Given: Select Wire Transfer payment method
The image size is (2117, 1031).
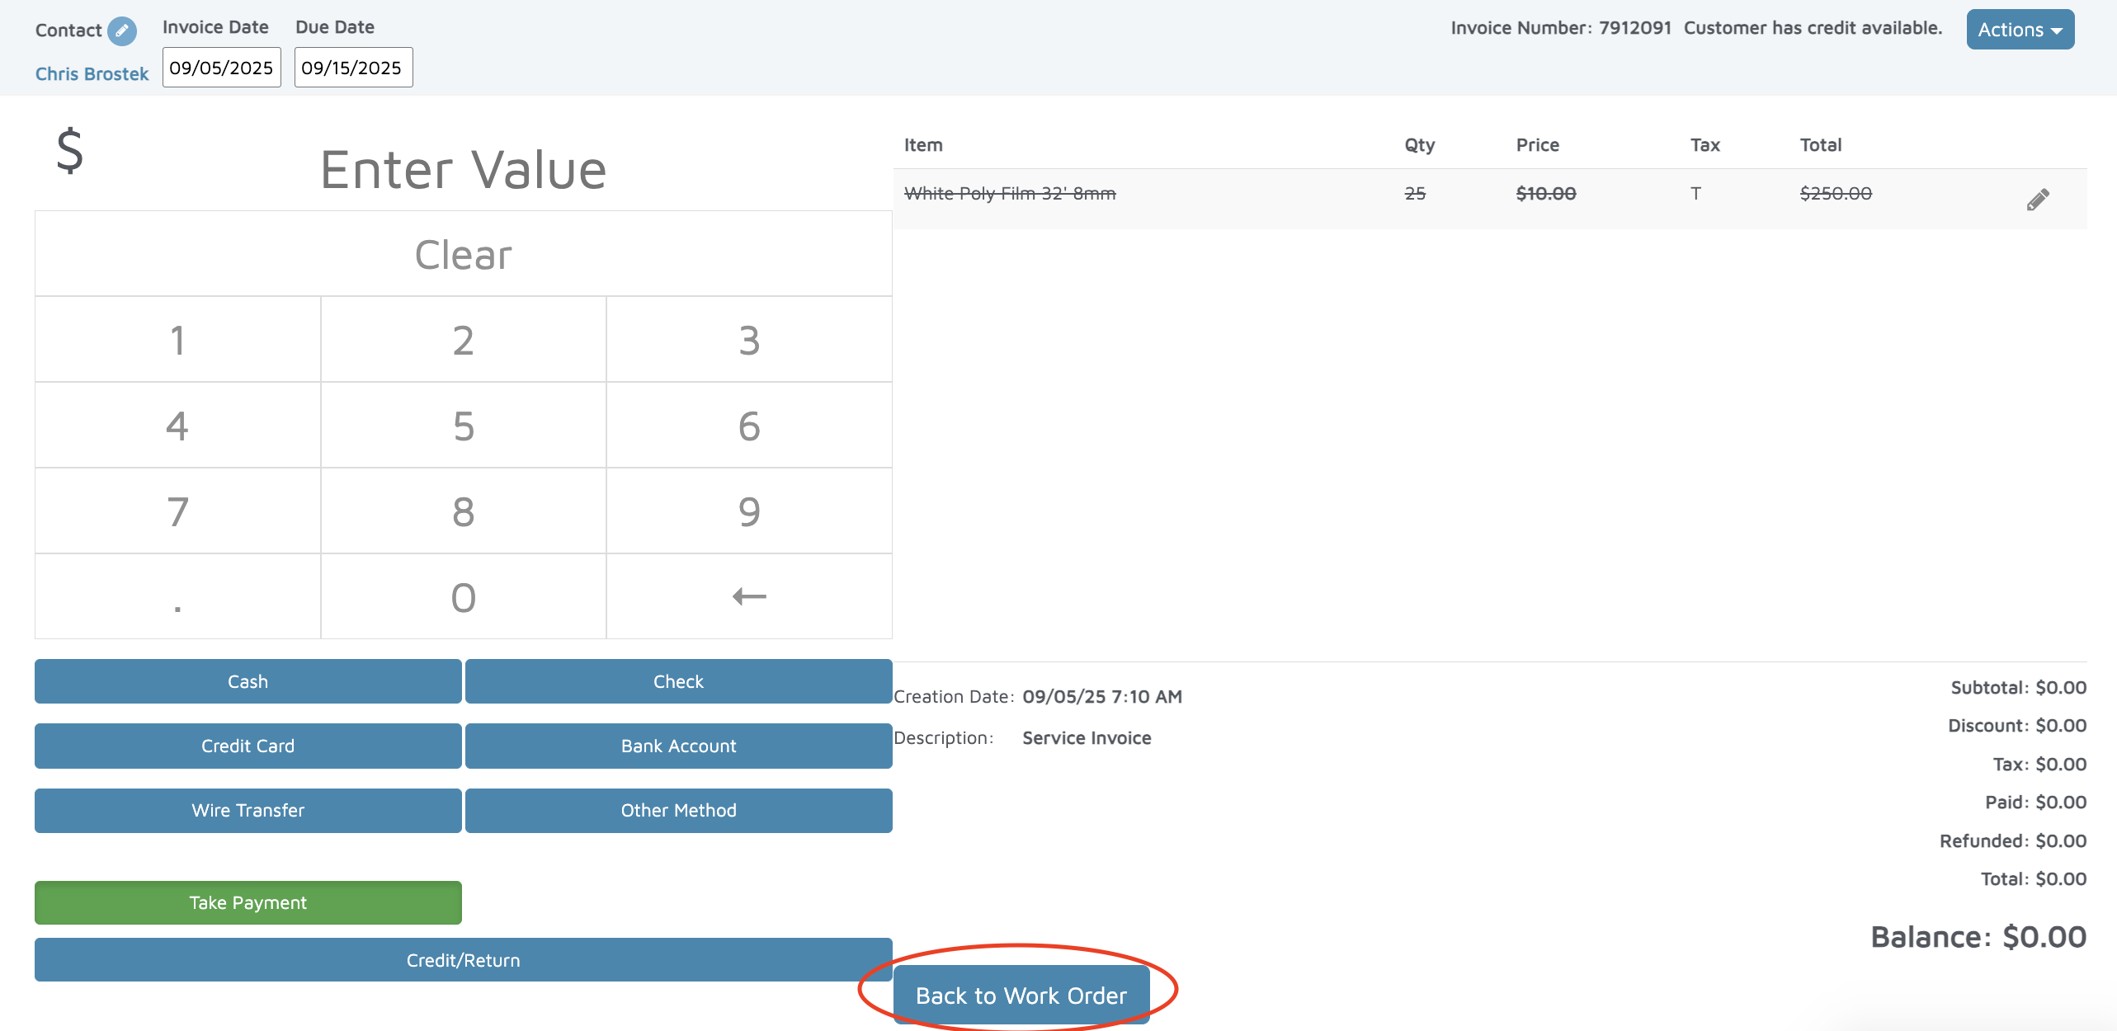Looking at the screenshot, I should [248, 810].
